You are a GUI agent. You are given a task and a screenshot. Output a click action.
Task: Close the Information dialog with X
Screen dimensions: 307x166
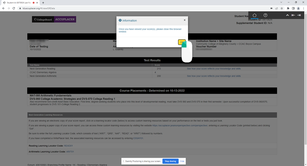185,20
